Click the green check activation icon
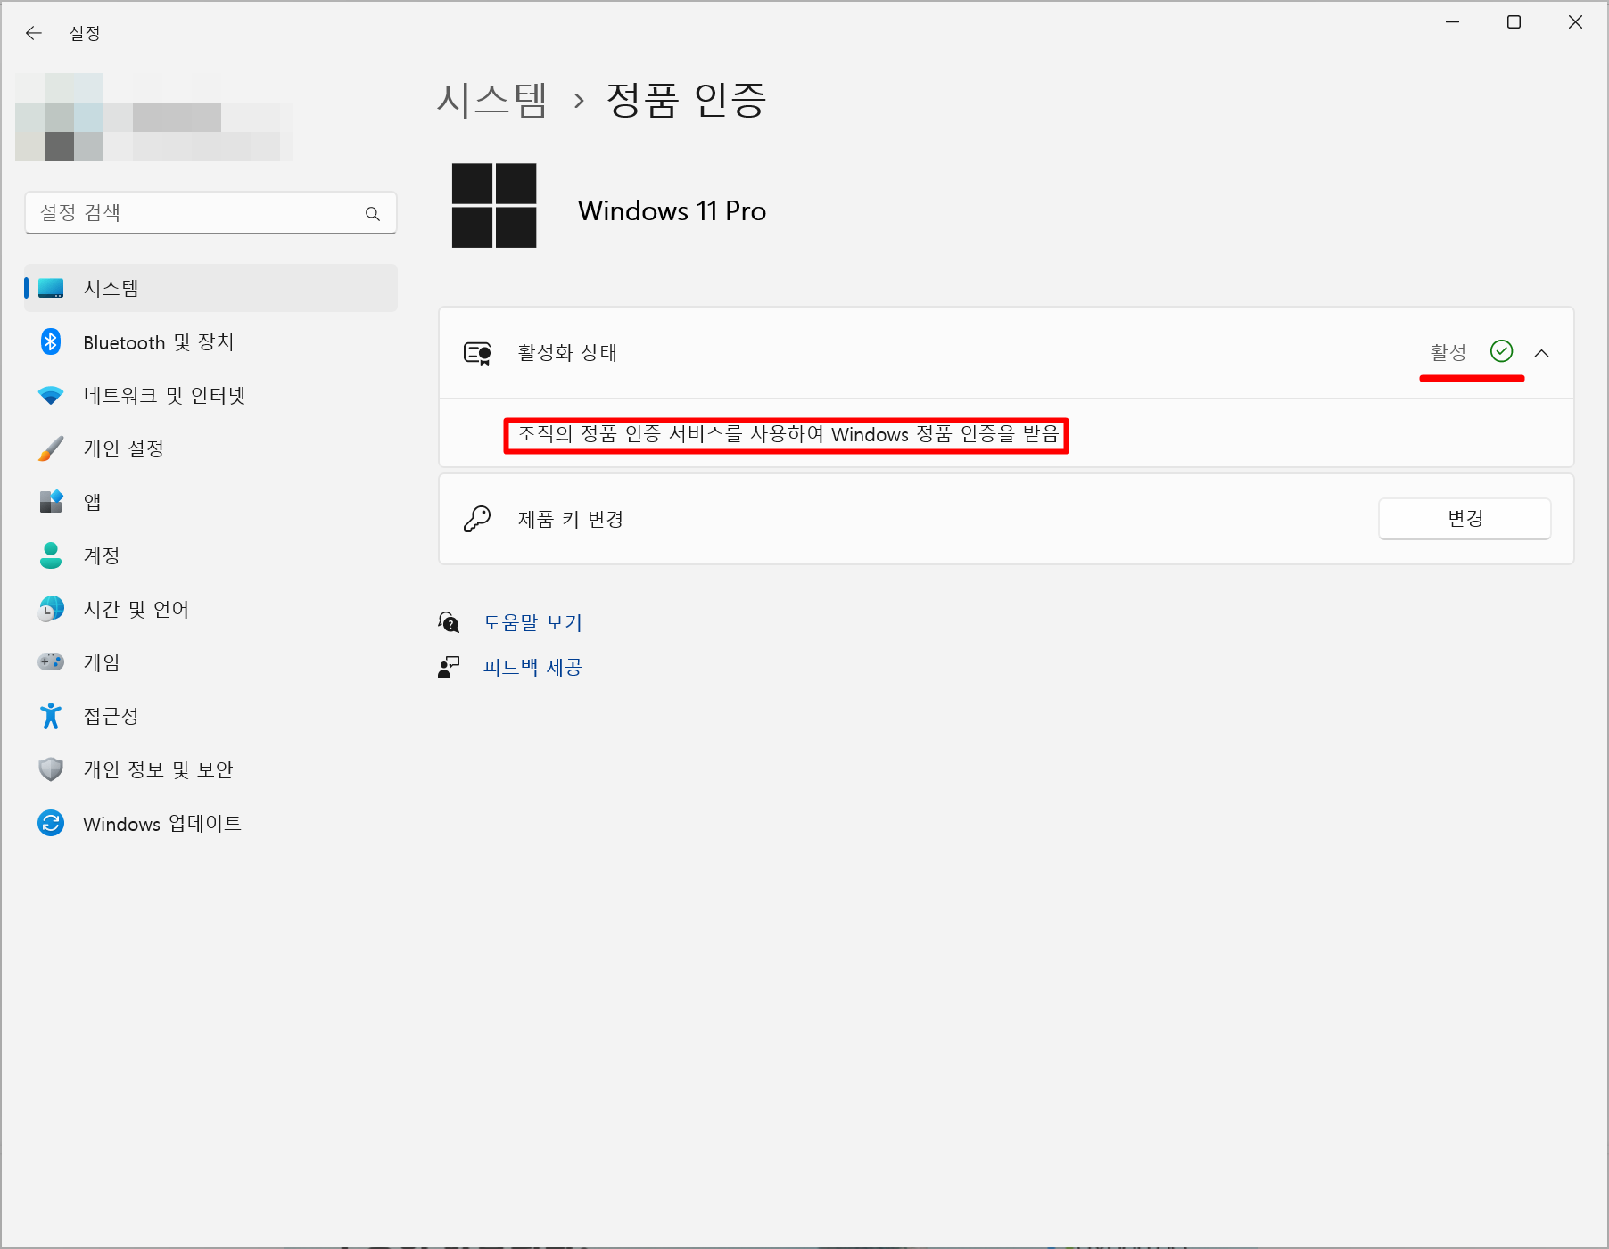1609x1249 pixels. click(1502, 351)
